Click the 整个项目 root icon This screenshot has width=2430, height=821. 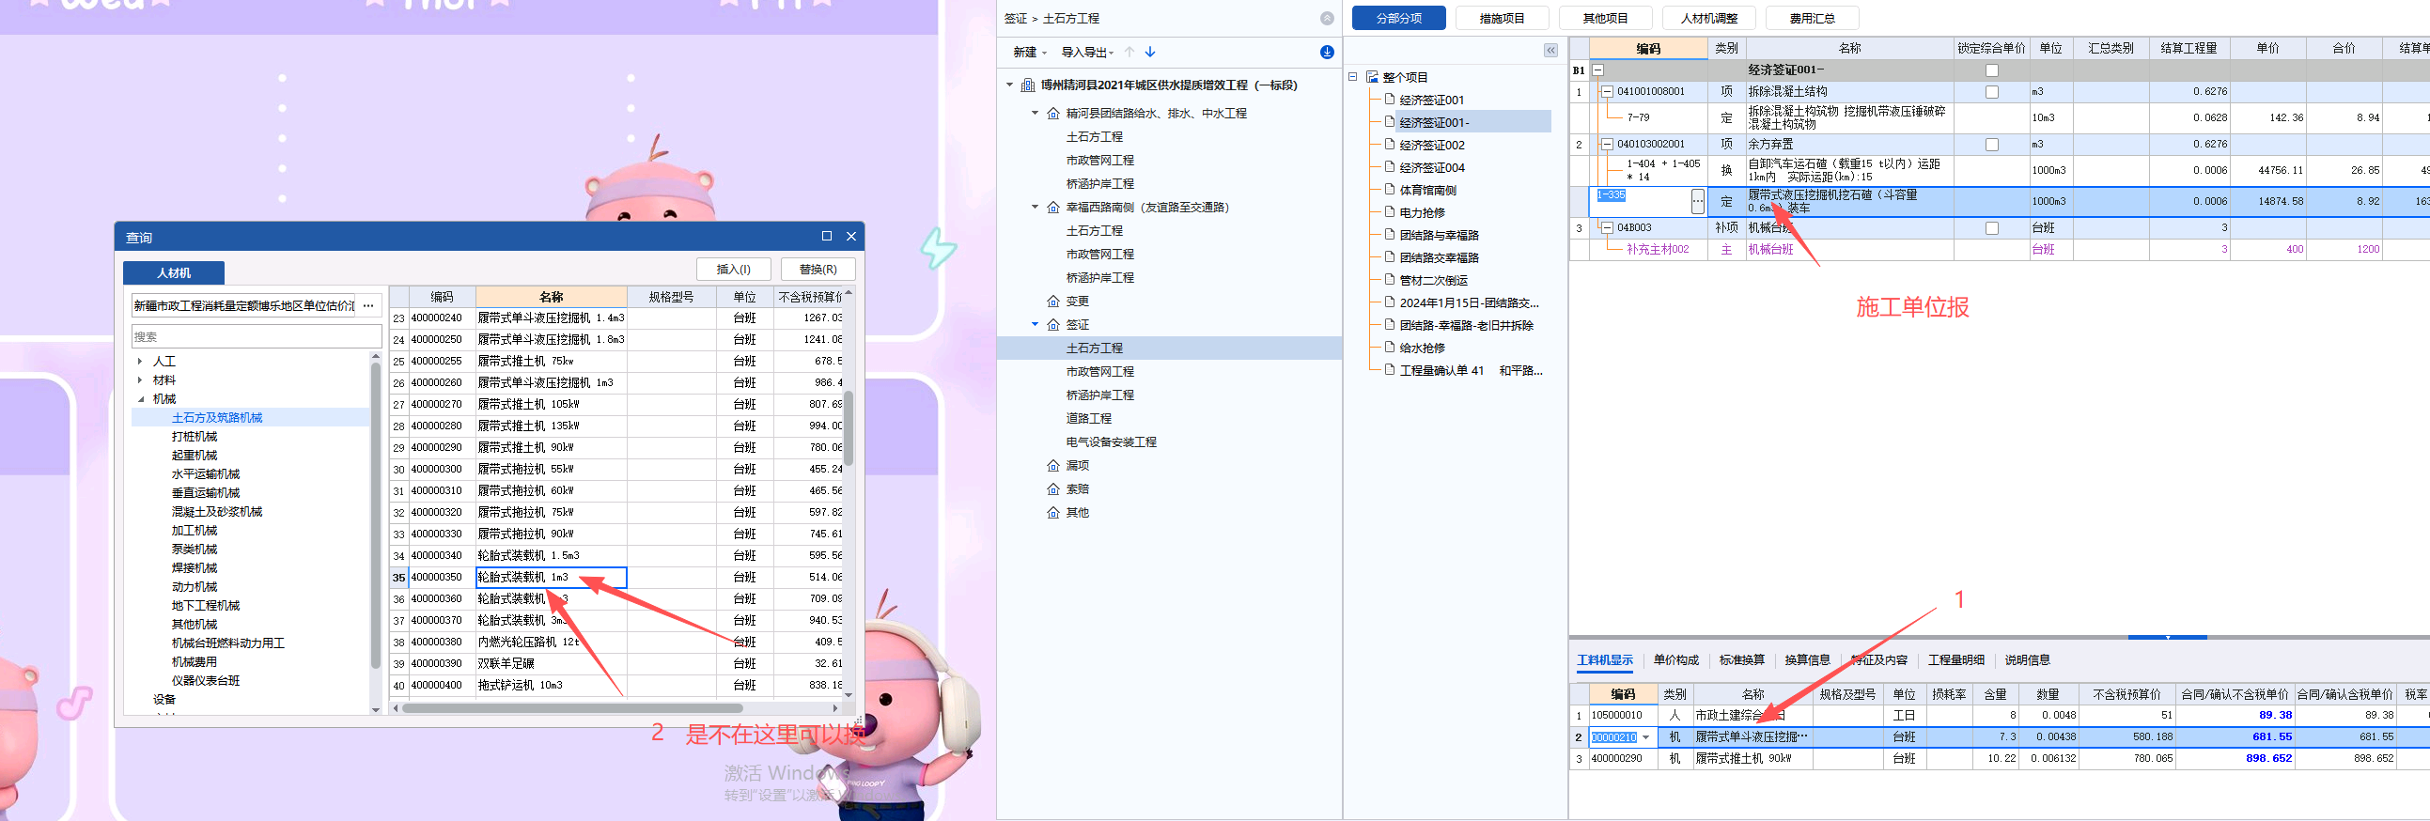point(1372,77)
